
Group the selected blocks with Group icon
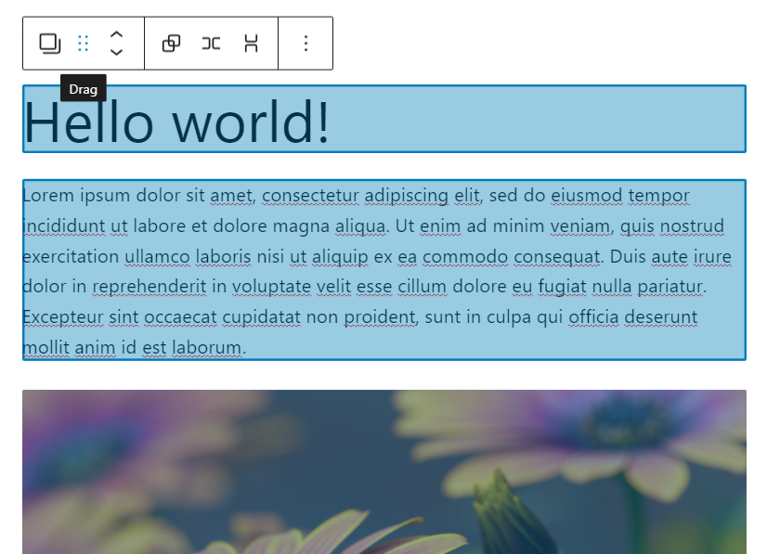click(171, 44)
